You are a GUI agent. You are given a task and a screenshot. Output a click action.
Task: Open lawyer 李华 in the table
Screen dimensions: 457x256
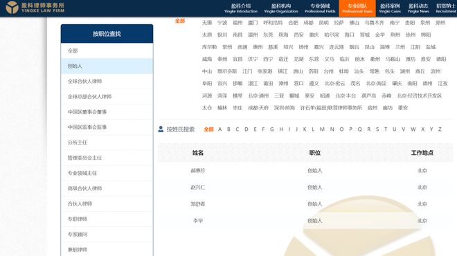pyautogui.click(x=198, y=221)
